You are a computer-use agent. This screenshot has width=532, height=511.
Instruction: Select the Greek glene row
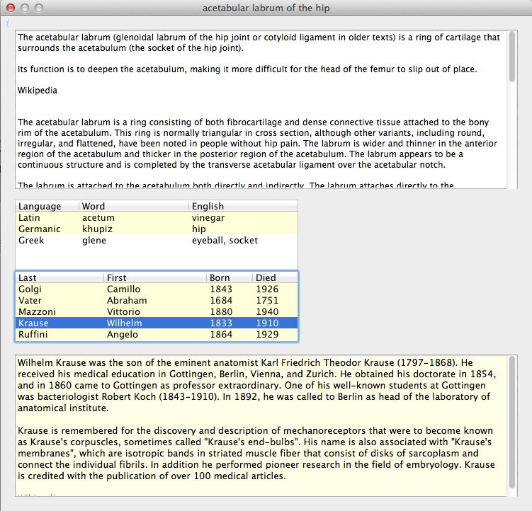click(156, 241)
